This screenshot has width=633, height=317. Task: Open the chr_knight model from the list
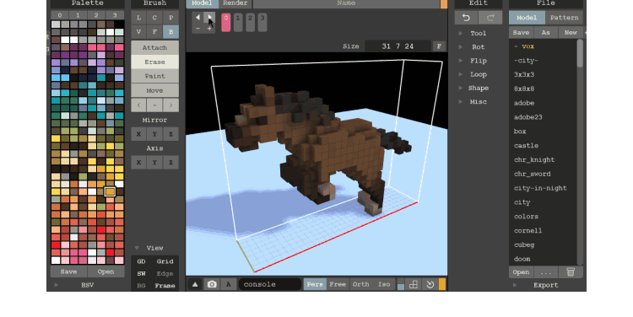534,159
